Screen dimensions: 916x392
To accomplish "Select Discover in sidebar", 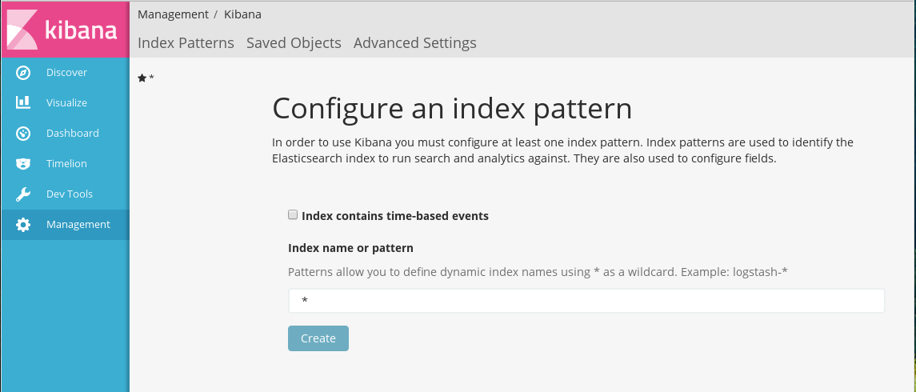I will 65,73.
